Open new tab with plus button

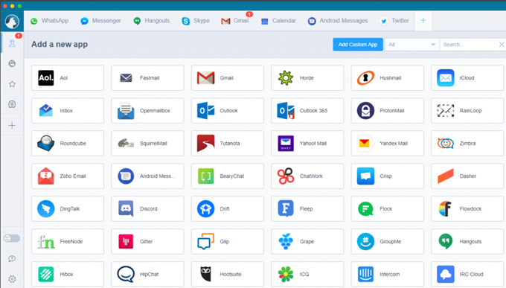coord(423,21)
